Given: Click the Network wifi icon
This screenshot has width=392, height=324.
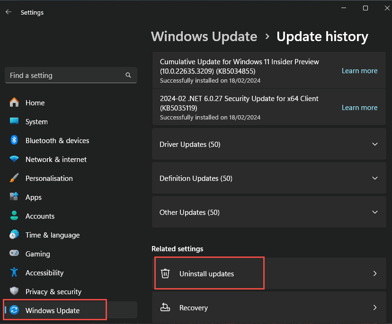Looking at the screenshot, I should [x=14, y=159].
